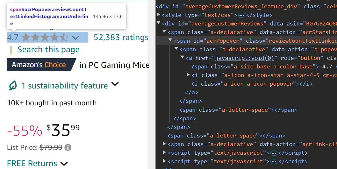Click the green sustainability leaf icon
This screenshot has height=169, width=337.
pyautogui.click(x=13, y=86)
